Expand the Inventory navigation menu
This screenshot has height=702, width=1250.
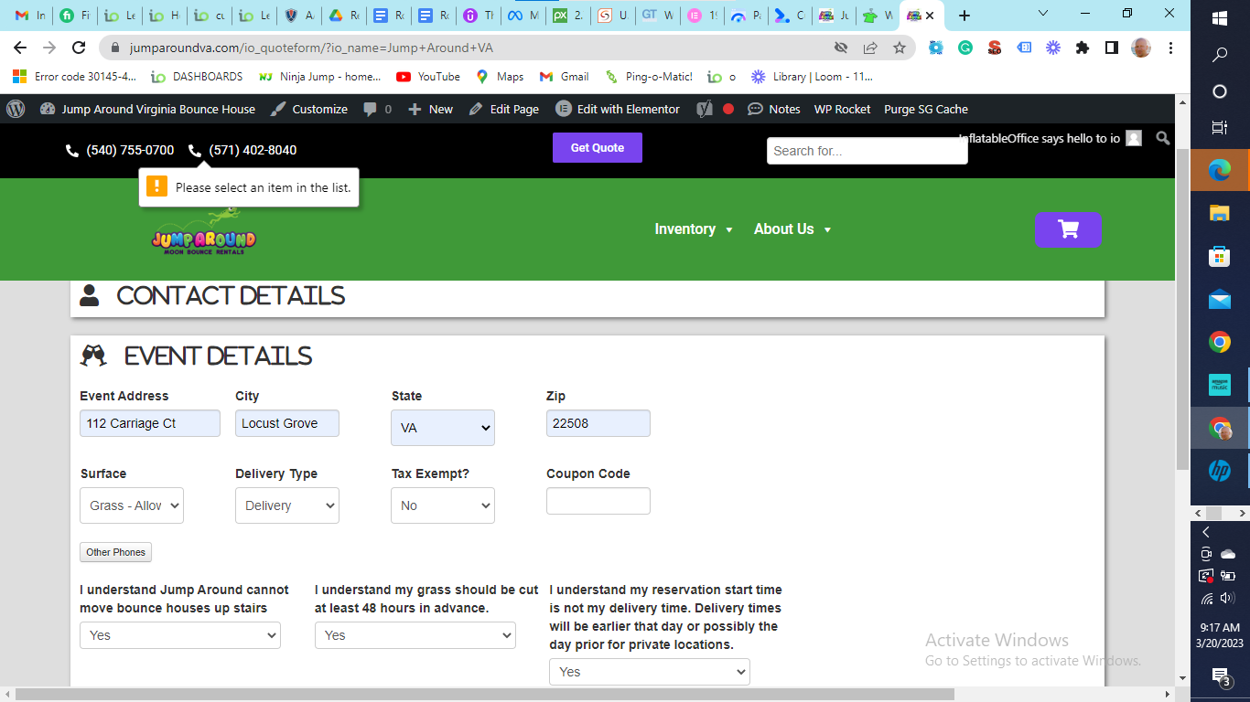(694, 229)
